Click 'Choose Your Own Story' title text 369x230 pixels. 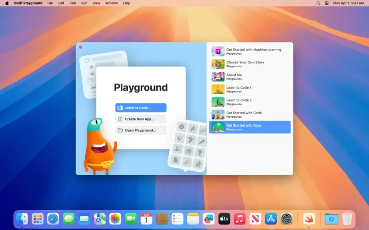(245, 62)
